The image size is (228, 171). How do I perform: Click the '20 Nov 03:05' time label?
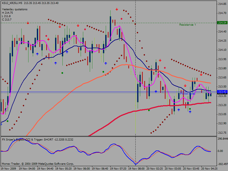173,169
